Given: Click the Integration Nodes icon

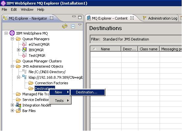Looking at the screenshot, I should (x=18, y=105).
